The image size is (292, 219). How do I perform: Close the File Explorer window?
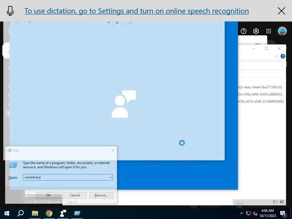[279, 48]
